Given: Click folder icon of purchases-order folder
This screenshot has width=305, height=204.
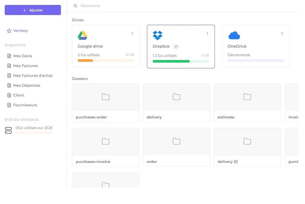Looking at the screenshot, I should point(106,97).
